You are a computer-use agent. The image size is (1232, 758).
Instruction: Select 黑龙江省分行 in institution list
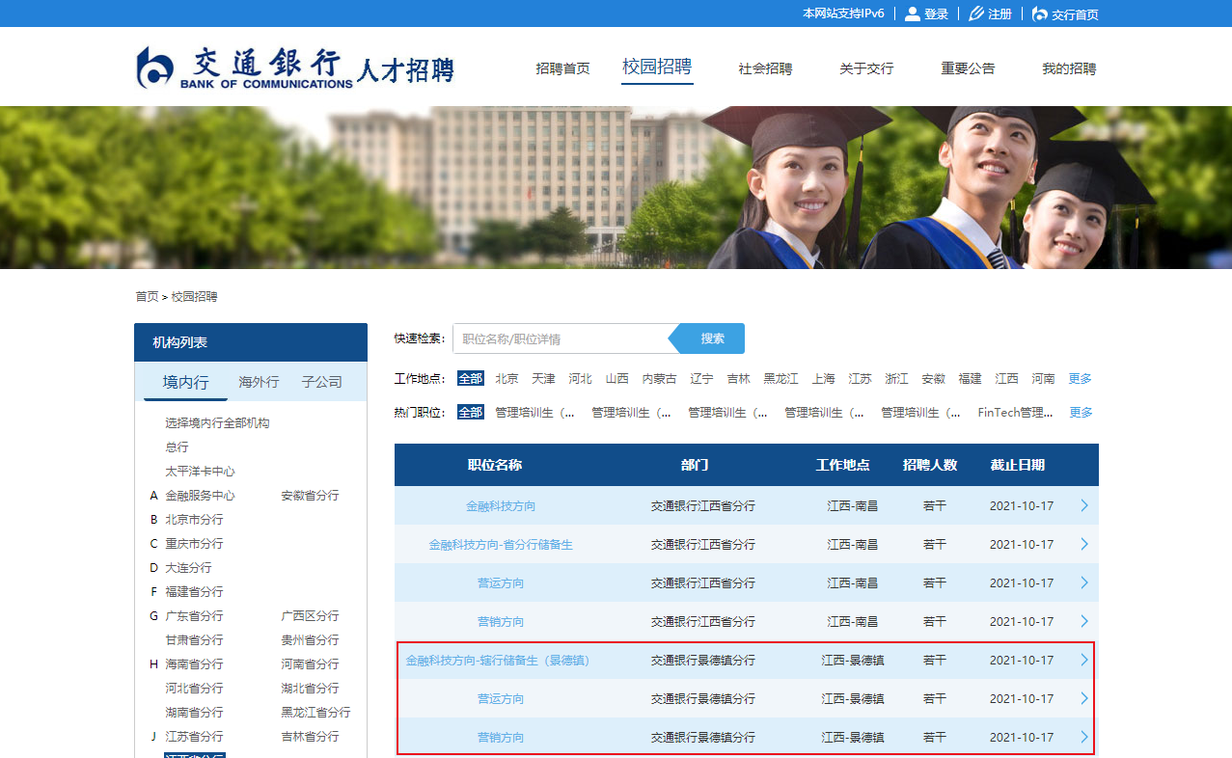315,713
